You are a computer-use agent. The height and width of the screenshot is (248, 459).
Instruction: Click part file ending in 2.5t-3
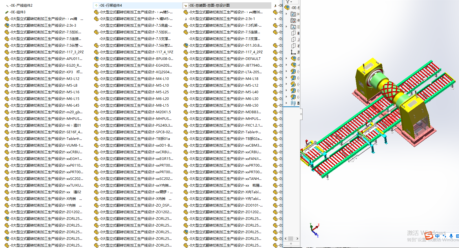pos(43,25)
